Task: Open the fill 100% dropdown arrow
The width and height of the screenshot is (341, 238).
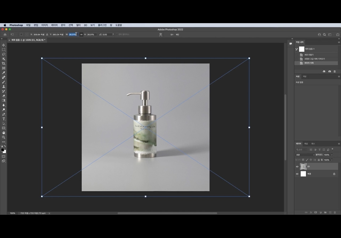Action: 332,160
